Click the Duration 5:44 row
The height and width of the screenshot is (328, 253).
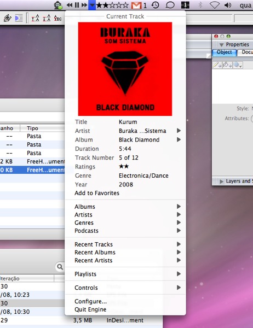pyautogui.click(x=125, y=149)
